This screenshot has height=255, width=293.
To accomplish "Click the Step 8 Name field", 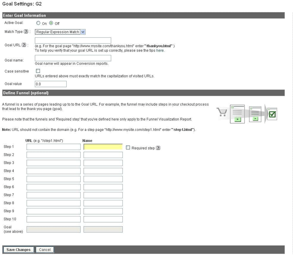I will click(x=103, y=203).
